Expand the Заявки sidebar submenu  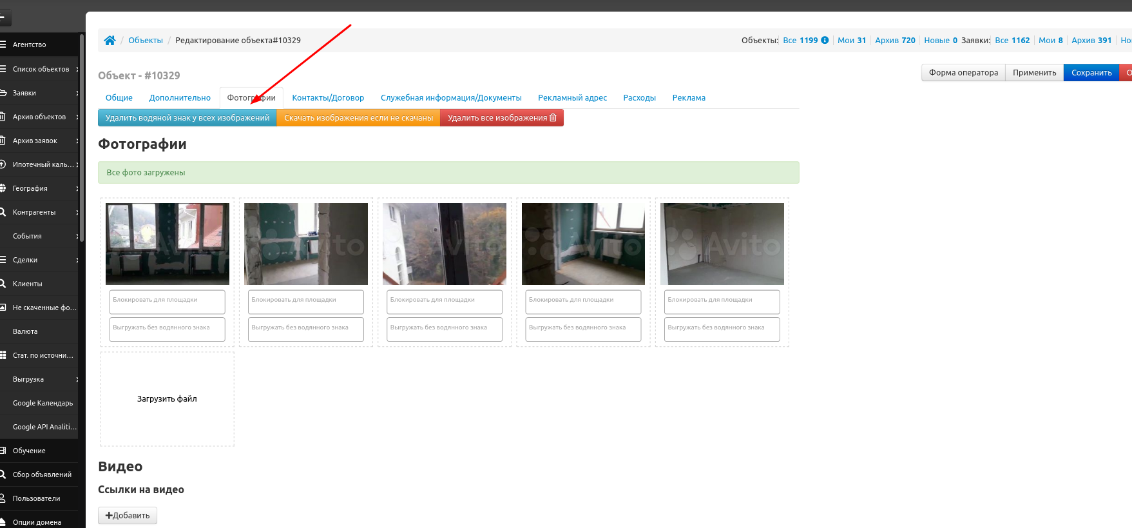pos(77,93)
